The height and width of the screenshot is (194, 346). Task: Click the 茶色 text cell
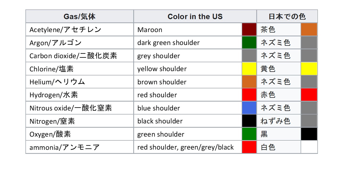[x=279, y=29]
